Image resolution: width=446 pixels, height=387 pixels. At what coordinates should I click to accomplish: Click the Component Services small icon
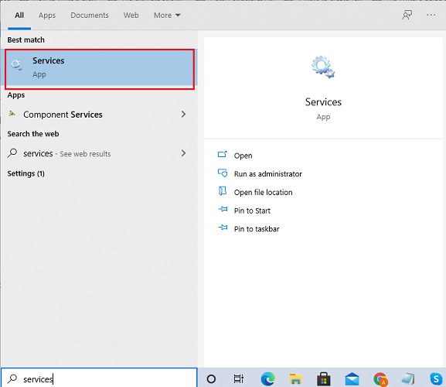[x=12, y=114]
